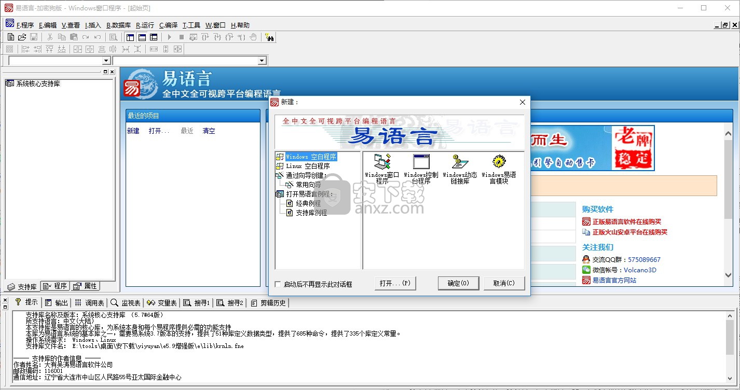Select 通过向导创建 tree node
Viewport: 740px width, 390px height.
[x=306, y=175]
